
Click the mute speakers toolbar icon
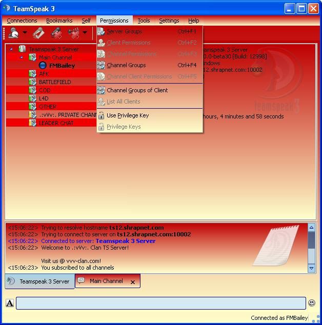pyautogui.click(x=74, y=33)
